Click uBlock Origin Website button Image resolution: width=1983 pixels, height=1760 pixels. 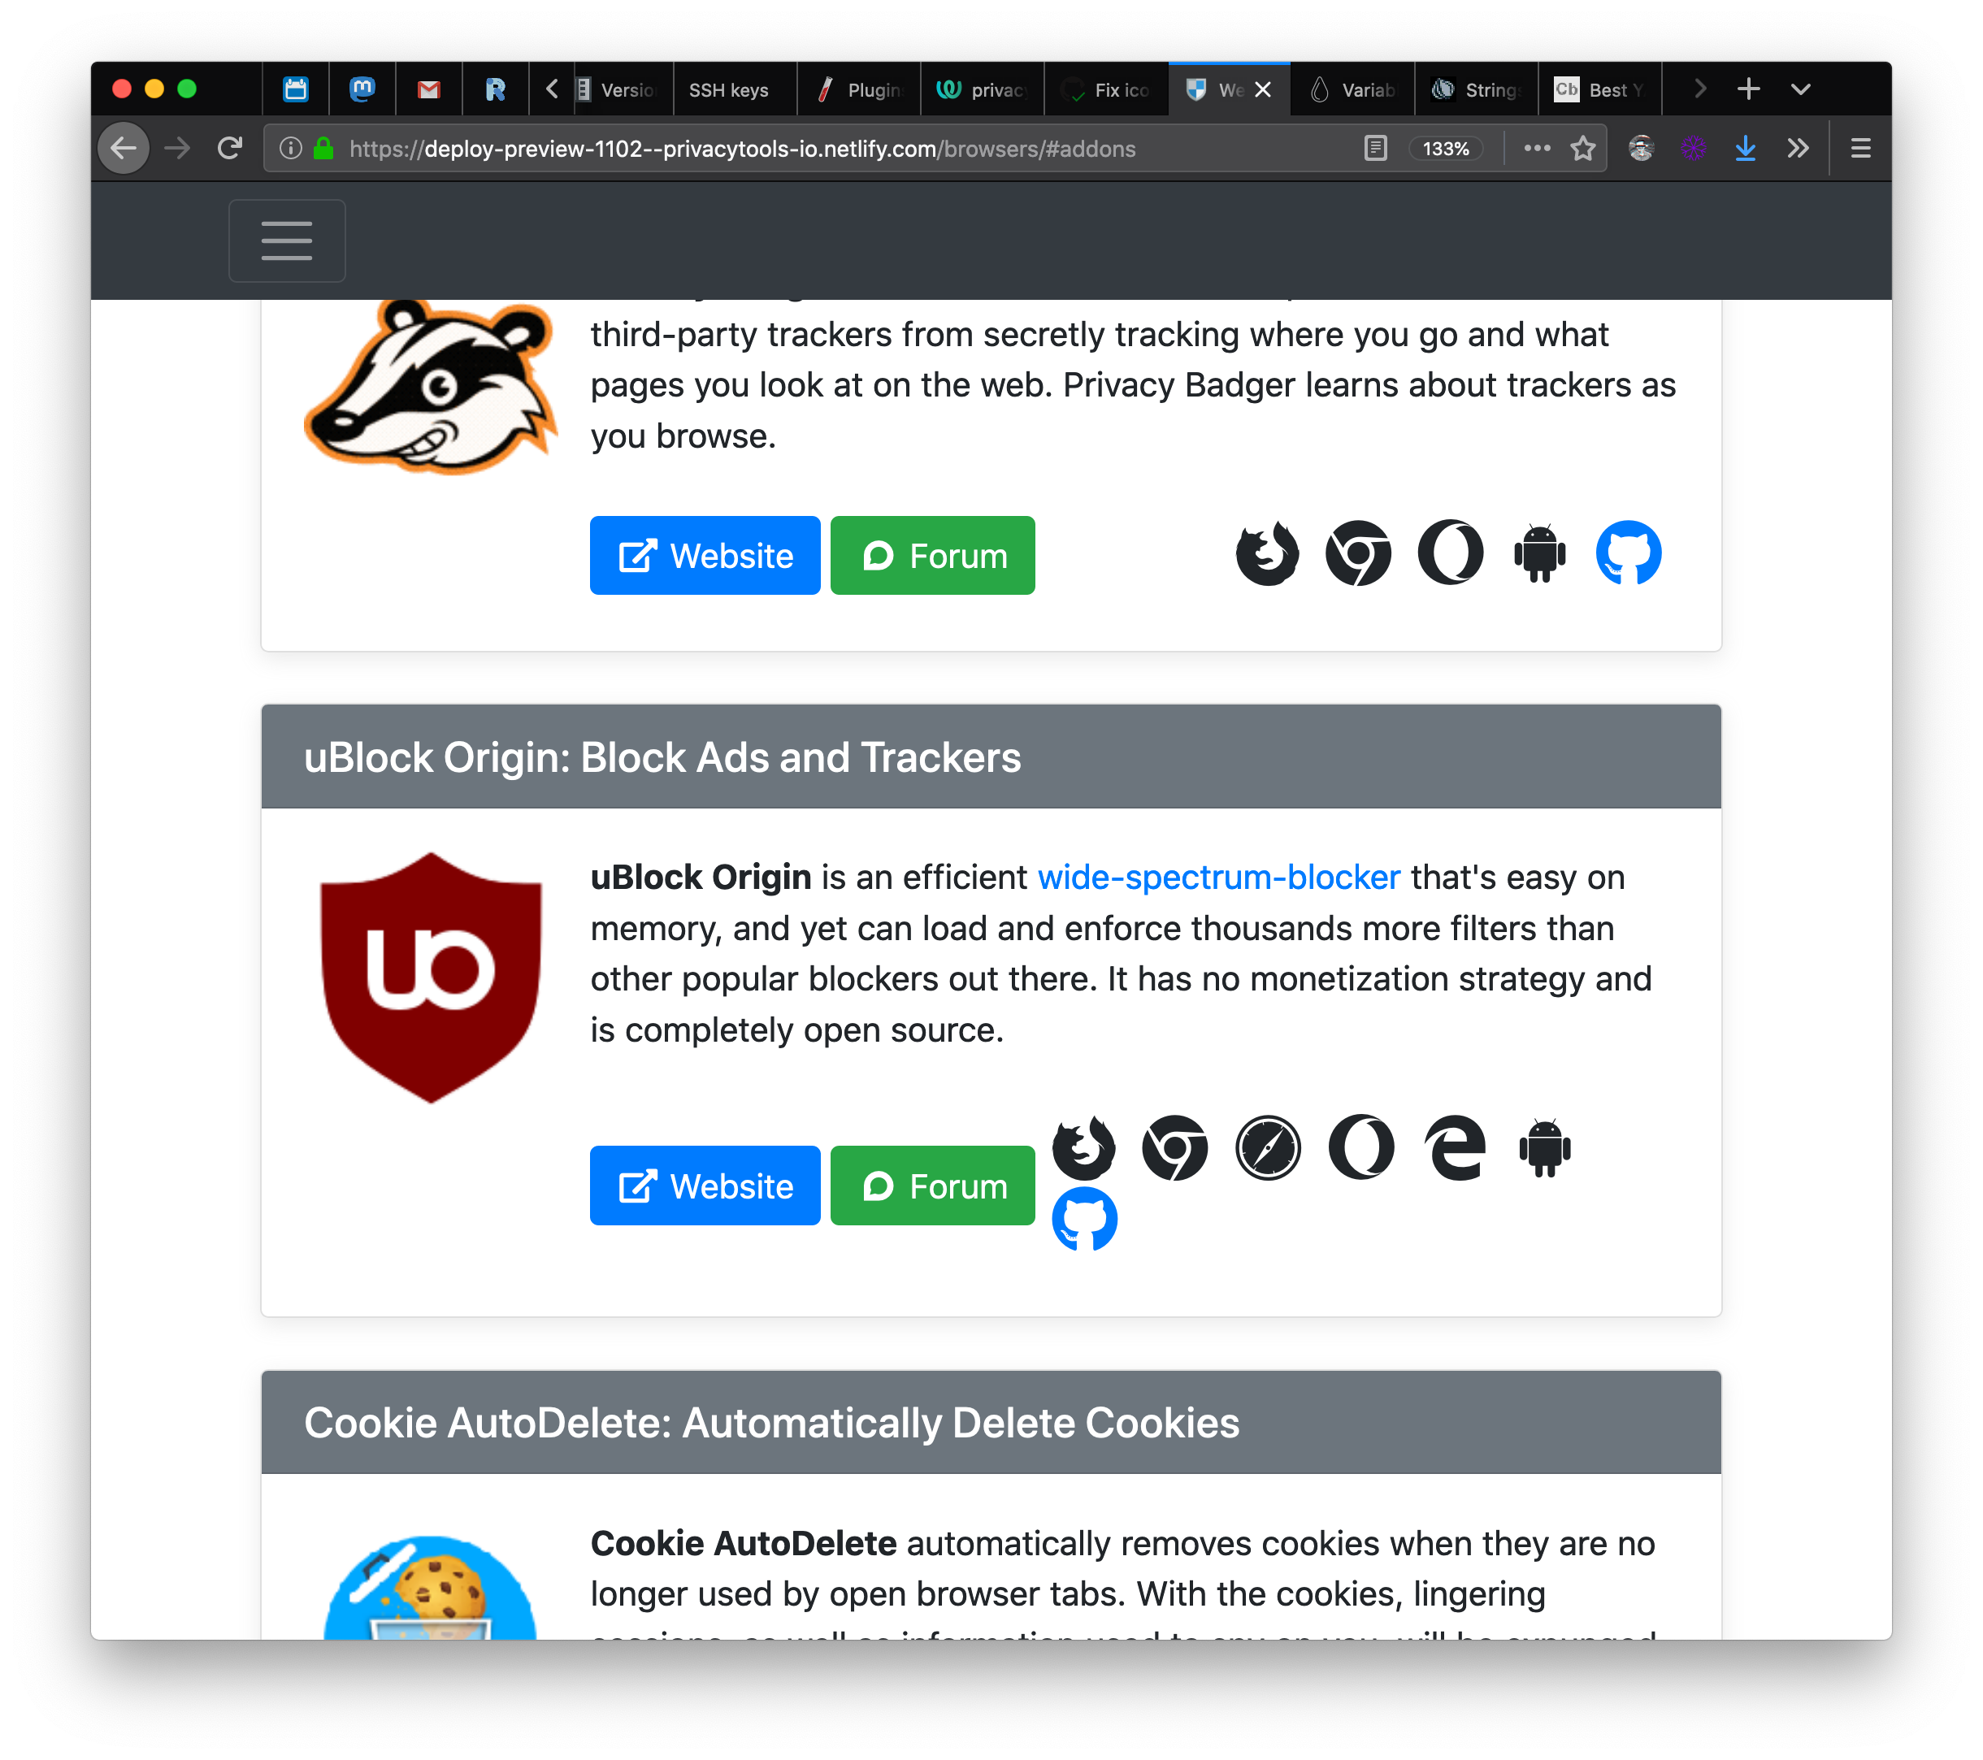tap(705, 1186)
